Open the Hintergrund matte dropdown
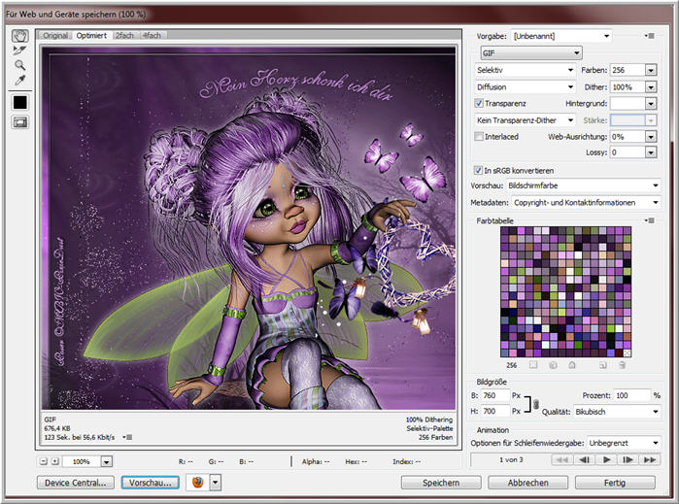The width and height of the screenshot is (679, 504). [x=651, y=104]
